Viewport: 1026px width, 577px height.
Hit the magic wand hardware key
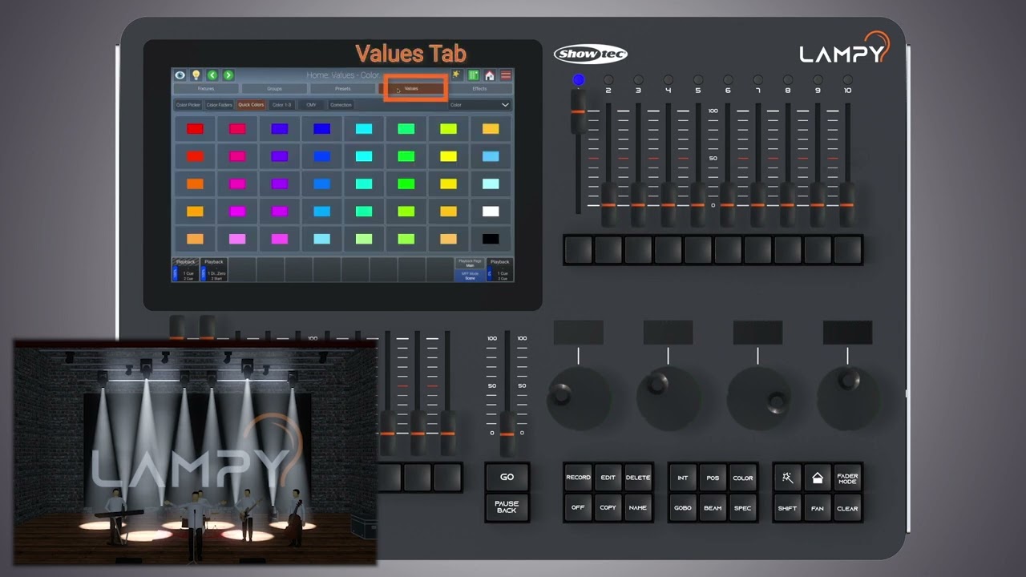tap(787, 478)
